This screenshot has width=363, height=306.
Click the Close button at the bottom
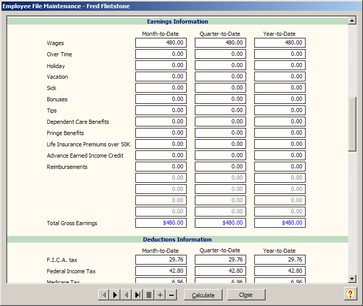click(246, 295)
